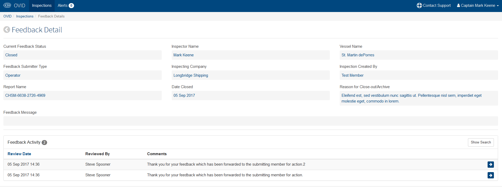Image resolution: width=502 pixels, height=187 pixels.
Task: Click the user icon beside Captain Mark Keene
Action: pos(458,5)
